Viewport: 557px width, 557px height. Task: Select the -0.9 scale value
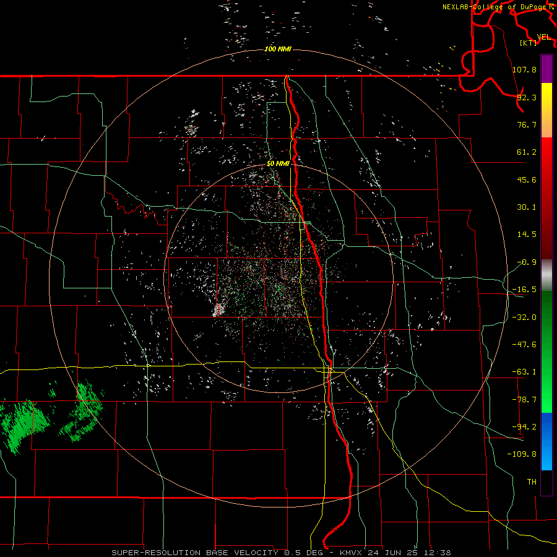527,262
